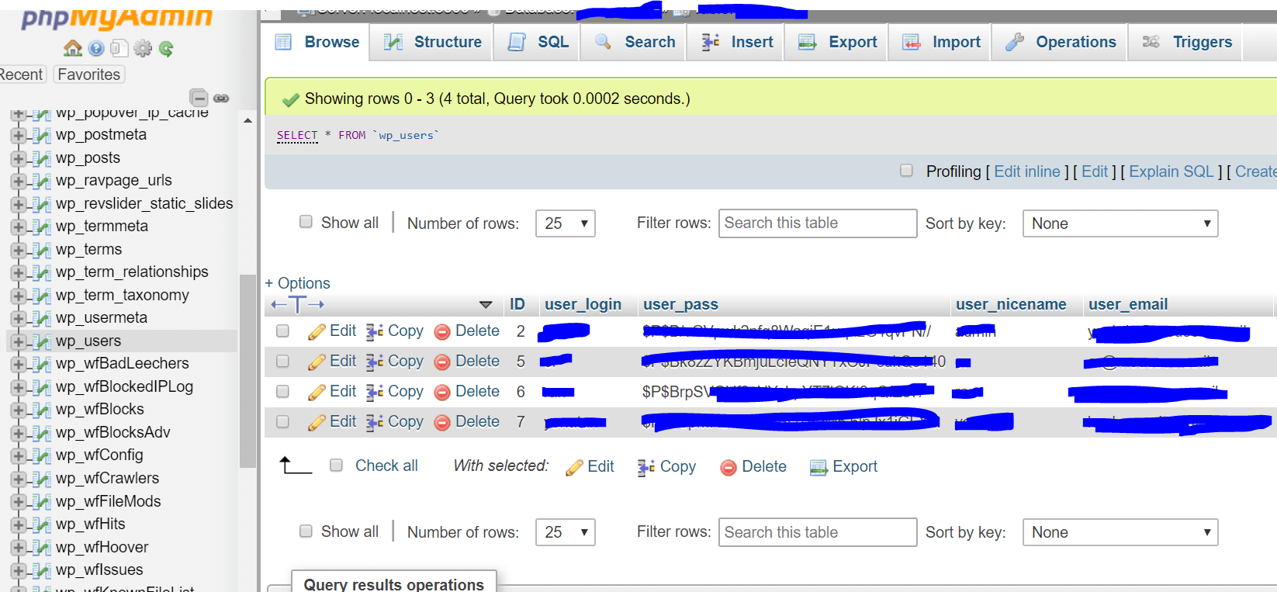The image size is (1277, 592).
Task: Click the wp_wfConfig table icon in tree
Action: coord(42,455)
